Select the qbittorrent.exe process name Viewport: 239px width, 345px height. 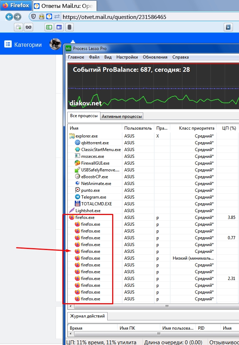click(95, 143)
